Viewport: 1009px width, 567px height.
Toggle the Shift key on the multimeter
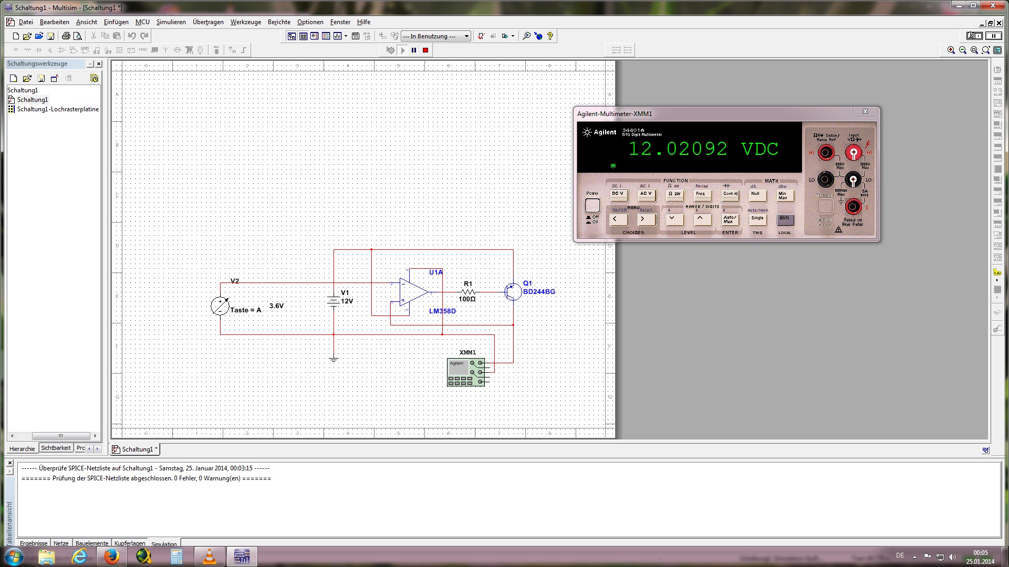(x=785, y=219)
